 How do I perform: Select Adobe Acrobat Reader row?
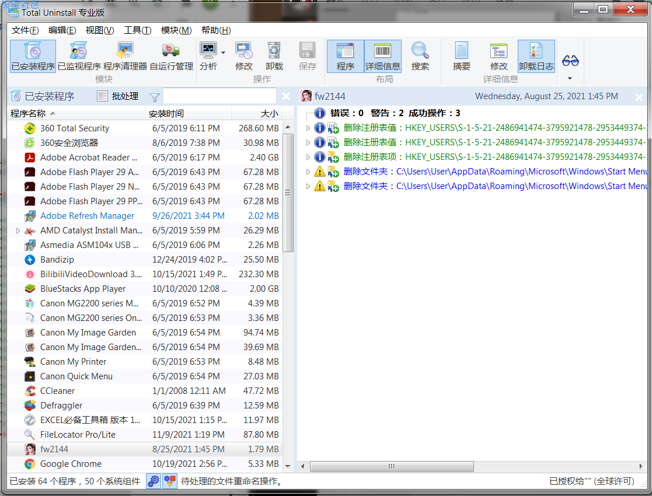pyautogui.click(x=145, y=158)
